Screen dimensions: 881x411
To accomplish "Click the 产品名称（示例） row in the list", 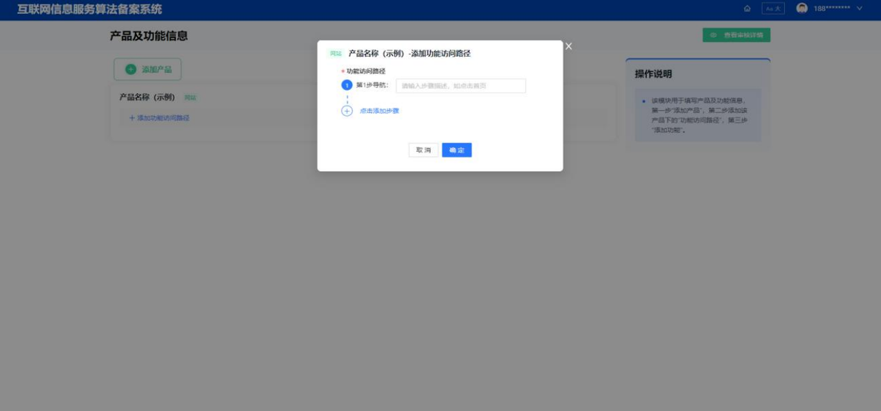I will [x=363, y=98].
